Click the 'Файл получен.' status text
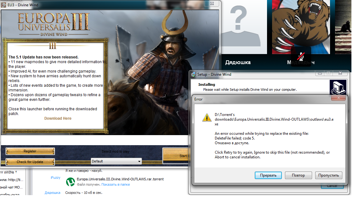Viewport: 353px width, 197px height. tap(88, 184)
